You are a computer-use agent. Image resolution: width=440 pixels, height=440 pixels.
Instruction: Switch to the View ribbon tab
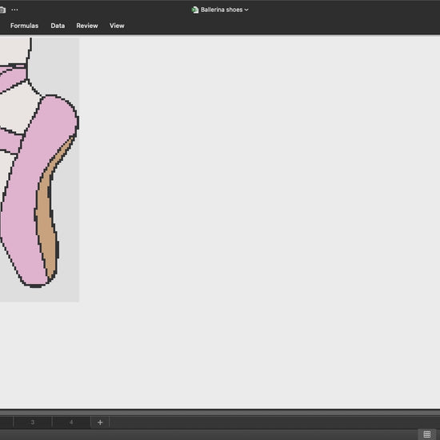pyautogui.click(x=117, y=26)
